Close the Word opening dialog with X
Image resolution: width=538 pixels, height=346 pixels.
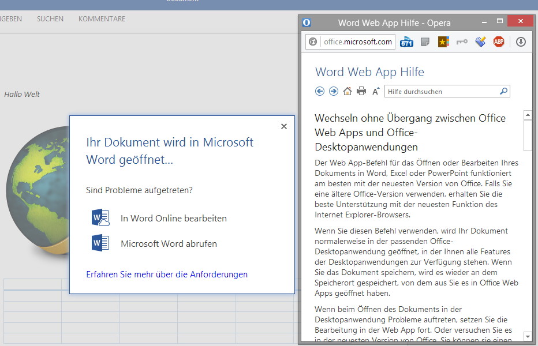tap(284, 126)
